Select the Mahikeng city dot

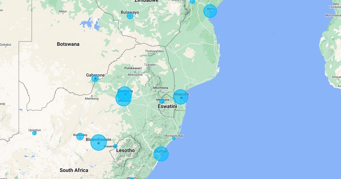pyautogui.click(x=92, y=96)
